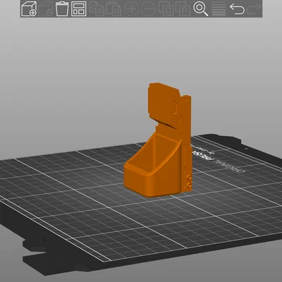Click the dimmed Remove instance minus icon

point(148,9)
